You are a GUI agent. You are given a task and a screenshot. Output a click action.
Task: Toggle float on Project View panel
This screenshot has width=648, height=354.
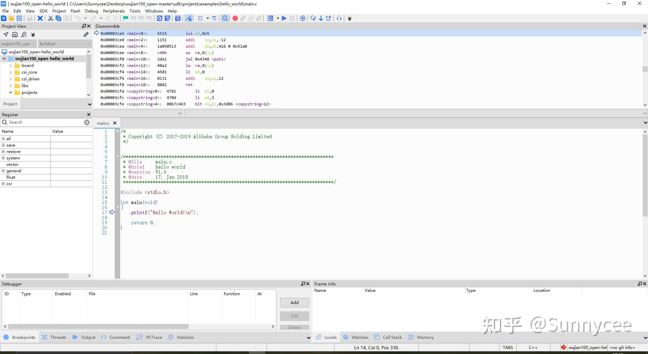coord(84,26)
